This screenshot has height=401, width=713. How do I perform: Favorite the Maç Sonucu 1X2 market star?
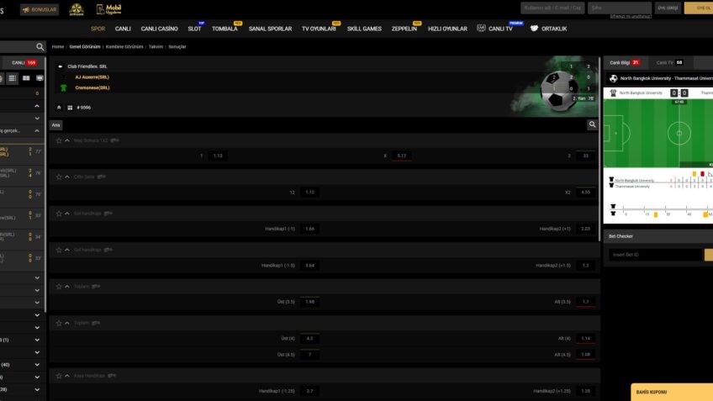(59, 140)
